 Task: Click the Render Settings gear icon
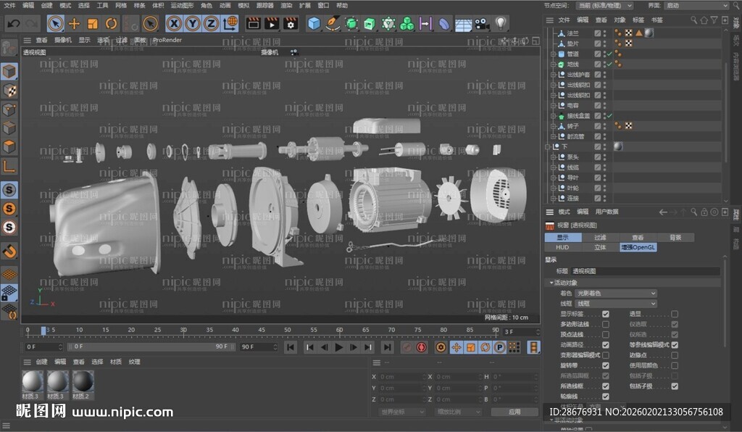291,24
